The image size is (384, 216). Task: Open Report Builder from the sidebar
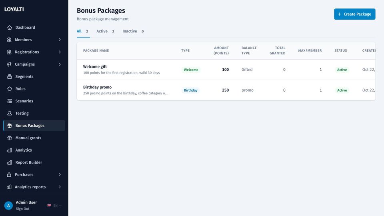point(34,162)
